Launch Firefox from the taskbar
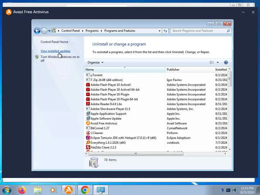The height and width of the screenshot is (195, 260). coord(22,190)
